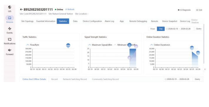Open the lower records date range picker
Image resolution: width=209 pixels, height=107 pixels.
coord(178,79)
